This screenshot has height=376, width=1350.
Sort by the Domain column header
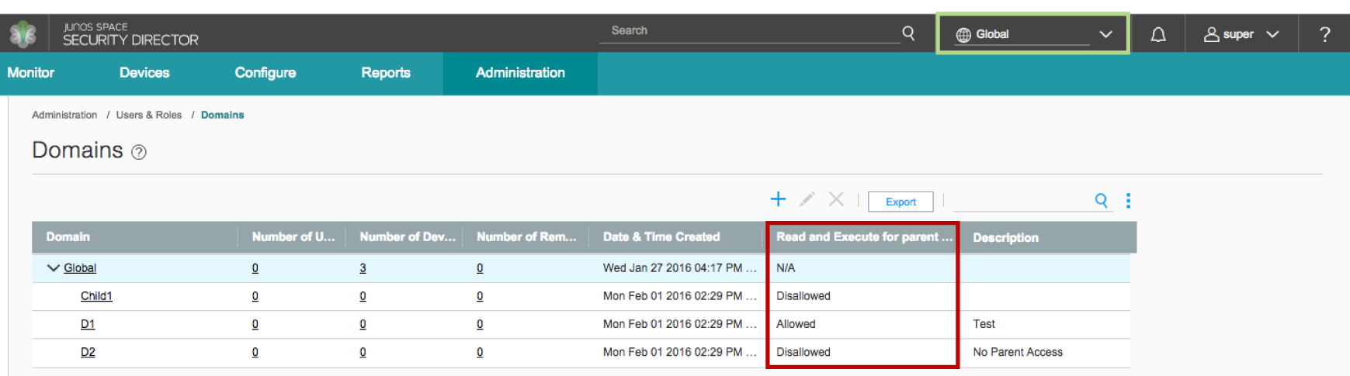(x=68, y=237)
